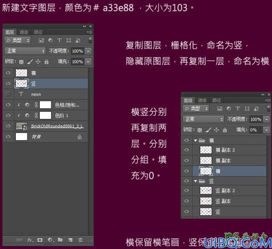272x249 pixels.
Task: Click smart object filter icon in right panel
Action: [256, 109]
